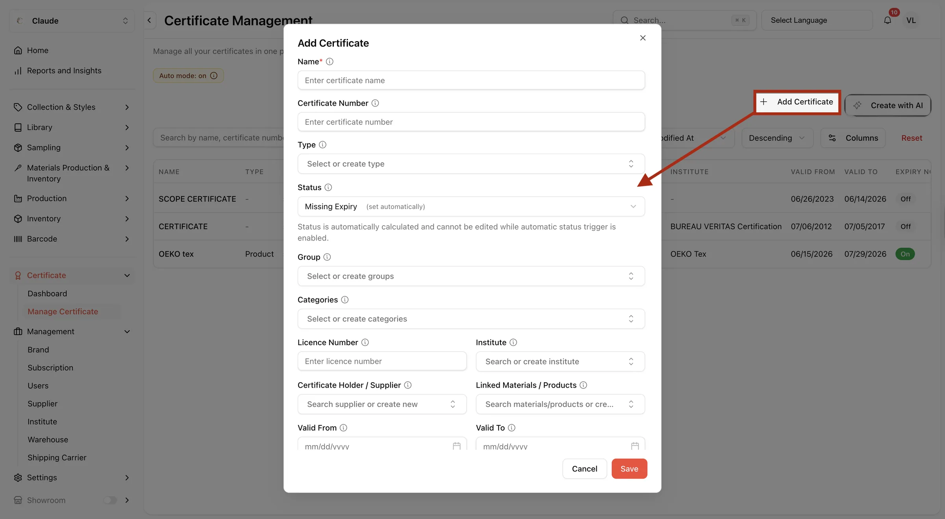The height and width of the screenshot is (519, 945).
Task: Click the info icon next to Group
Action: [x=327, y=257]
